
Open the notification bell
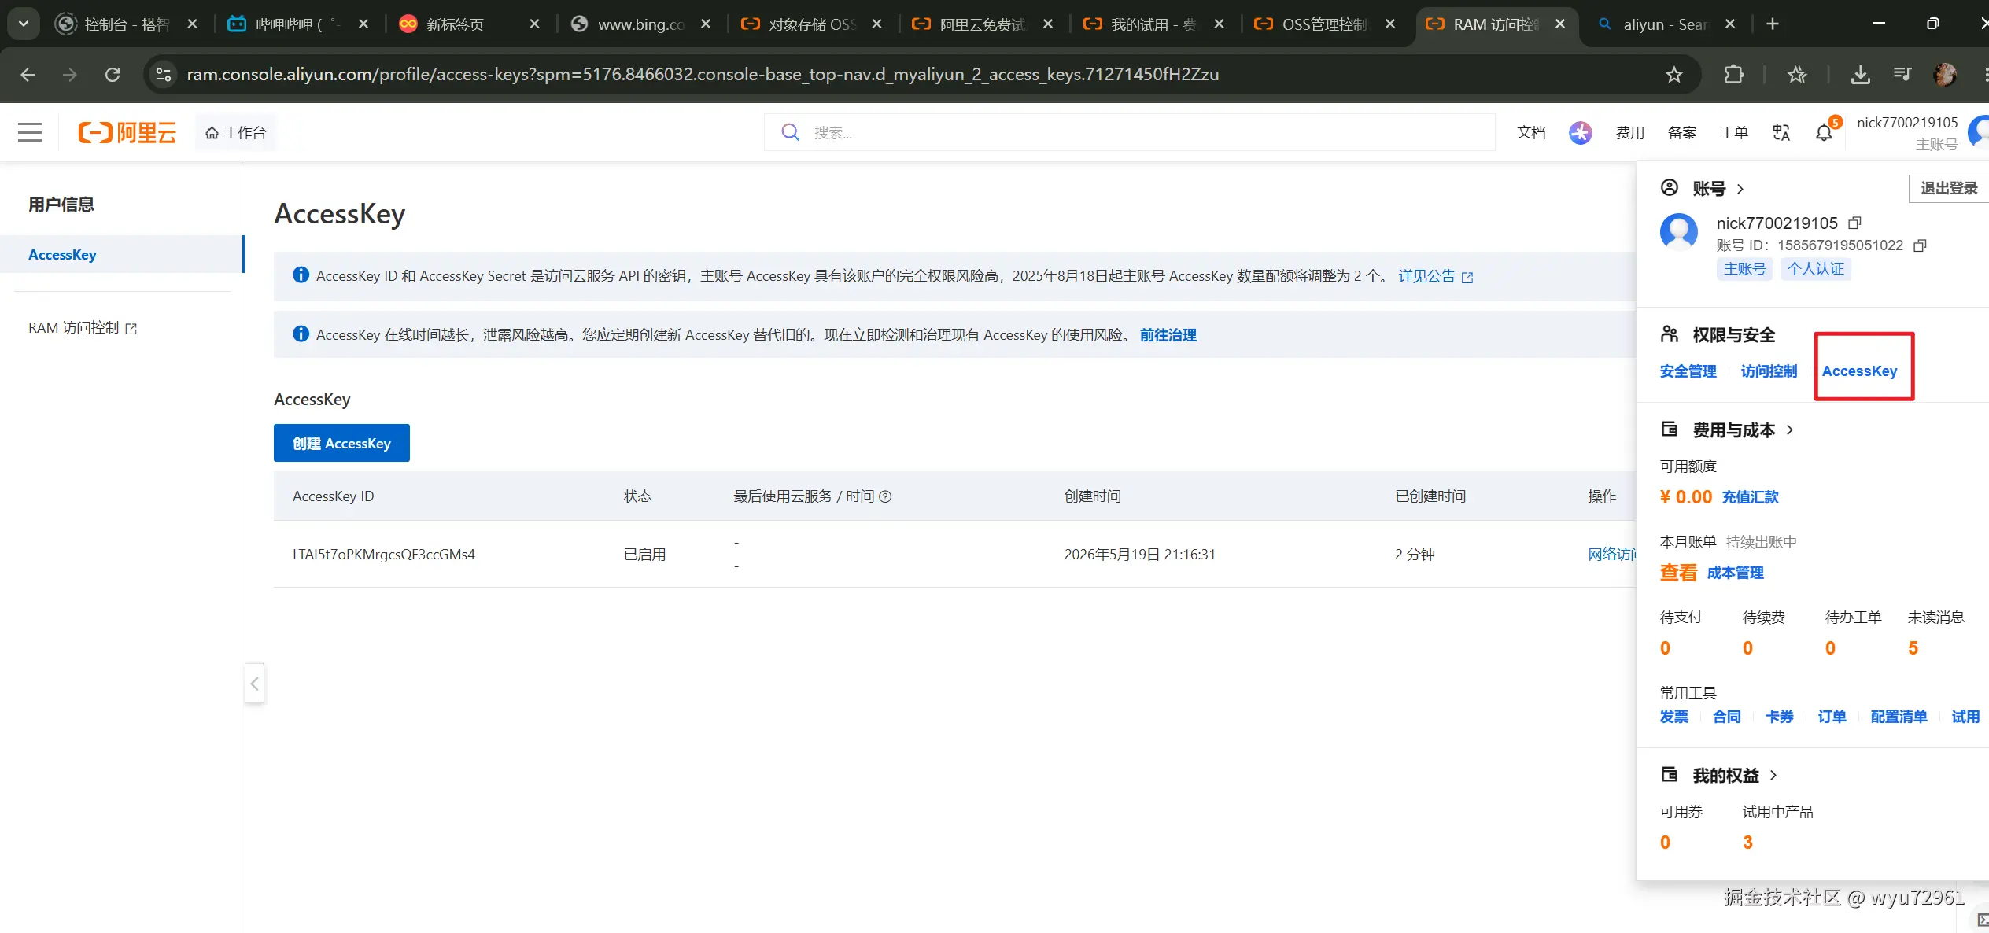[x=1825, y=132]
